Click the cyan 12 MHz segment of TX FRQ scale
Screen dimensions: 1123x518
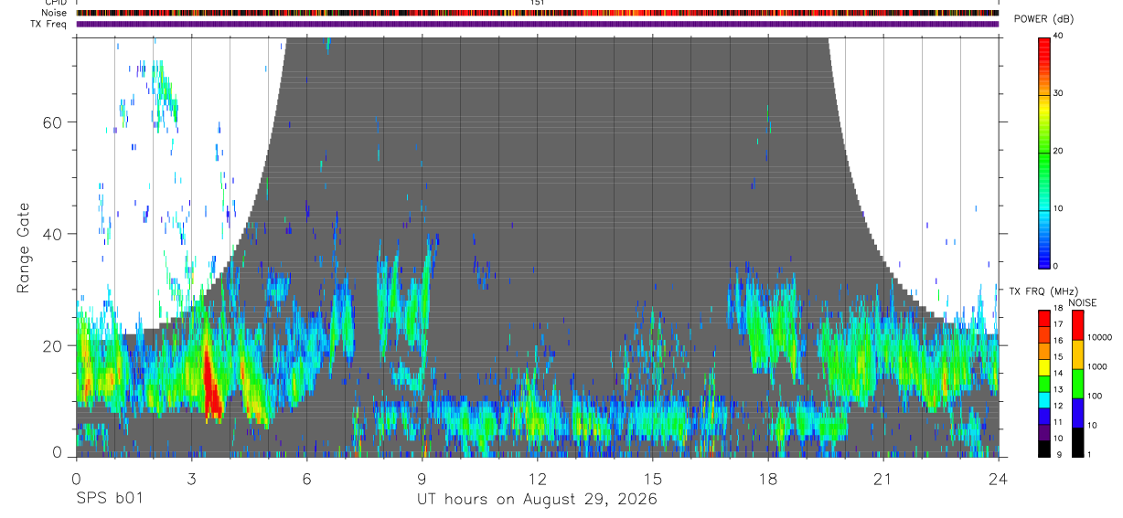click(x=1045, y=399)
